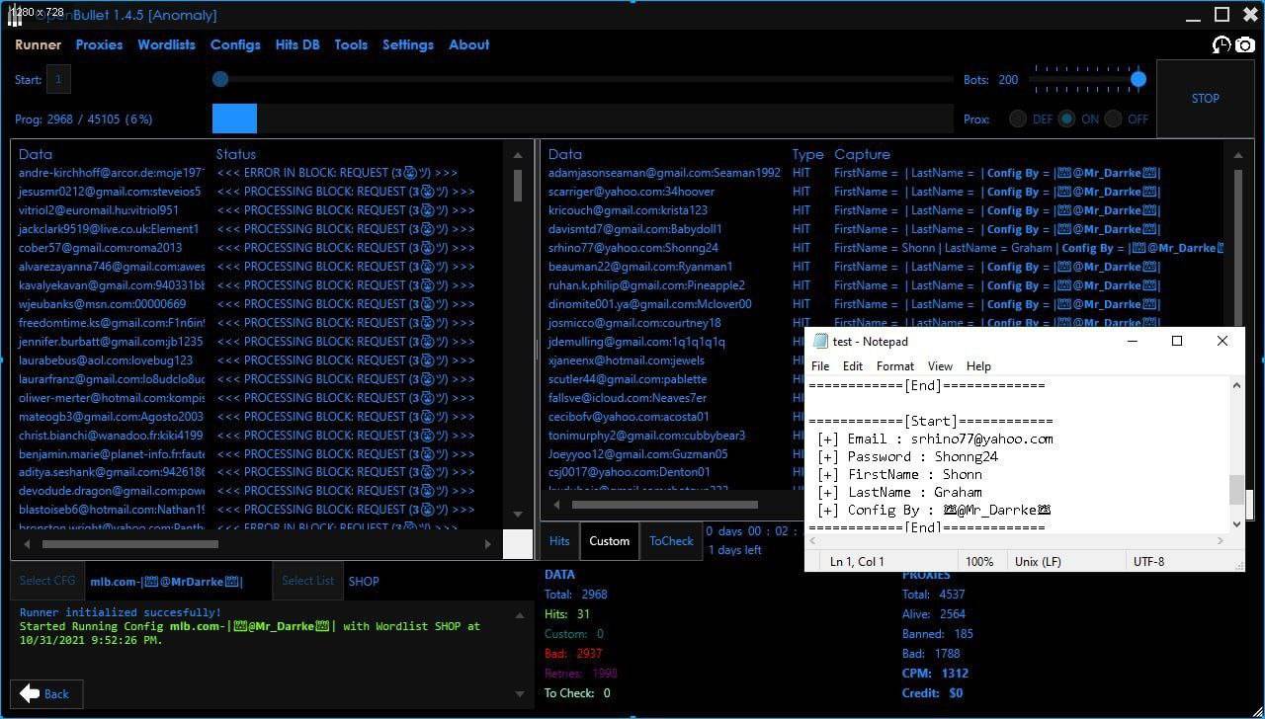Click the 'Banned: 185' proxies statistic

[938, 634]
